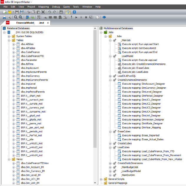Click the step-through list icon
186x186 pixels.
91,17
